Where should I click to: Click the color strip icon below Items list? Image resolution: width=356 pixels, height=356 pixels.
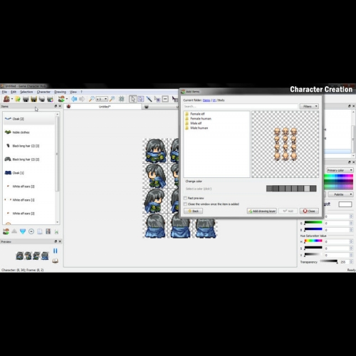click(48, 231)
